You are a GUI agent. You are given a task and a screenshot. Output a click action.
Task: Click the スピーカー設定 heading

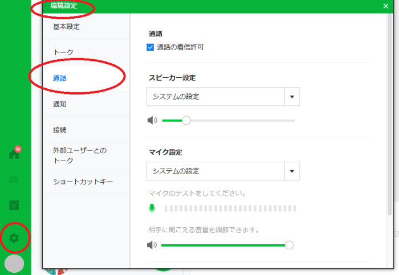172,78
